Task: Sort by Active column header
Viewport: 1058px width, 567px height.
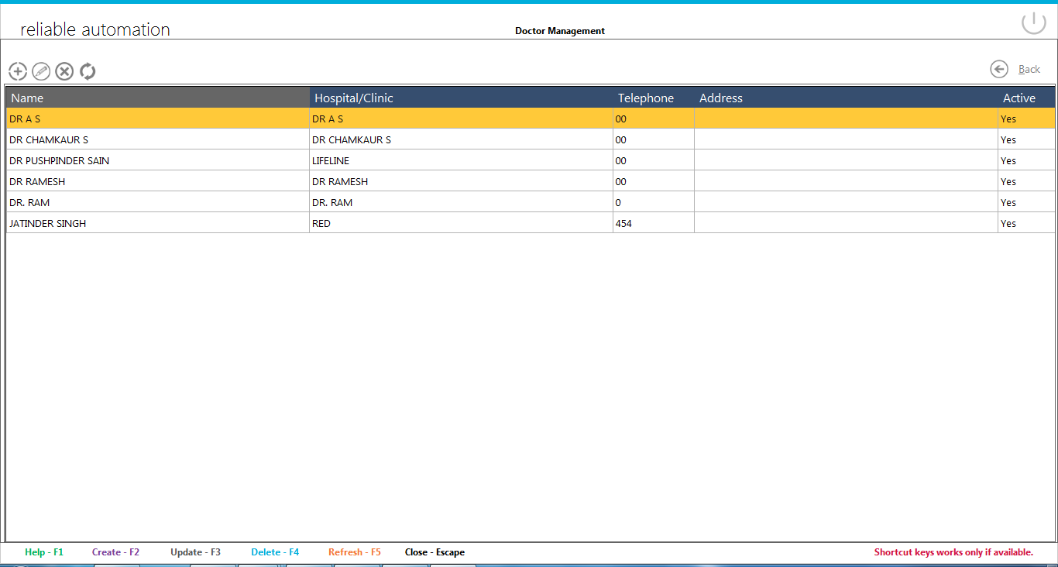Action: [1026, 98]
